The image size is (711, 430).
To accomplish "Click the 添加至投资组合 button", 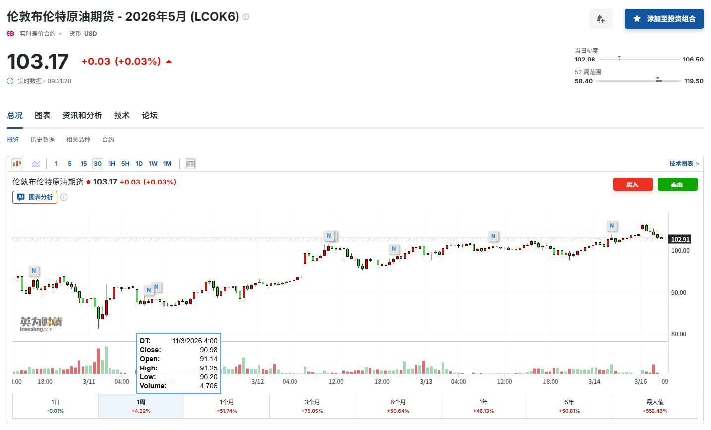I will [663, 18].
